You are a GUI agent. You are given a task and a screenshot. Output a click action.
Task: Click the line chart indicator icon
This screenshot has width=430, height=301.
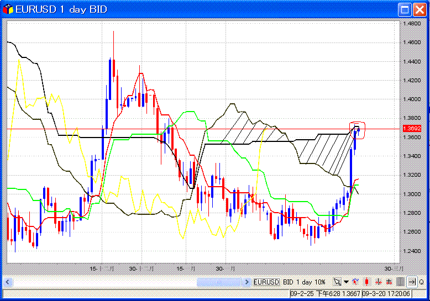tap(355, 282)
